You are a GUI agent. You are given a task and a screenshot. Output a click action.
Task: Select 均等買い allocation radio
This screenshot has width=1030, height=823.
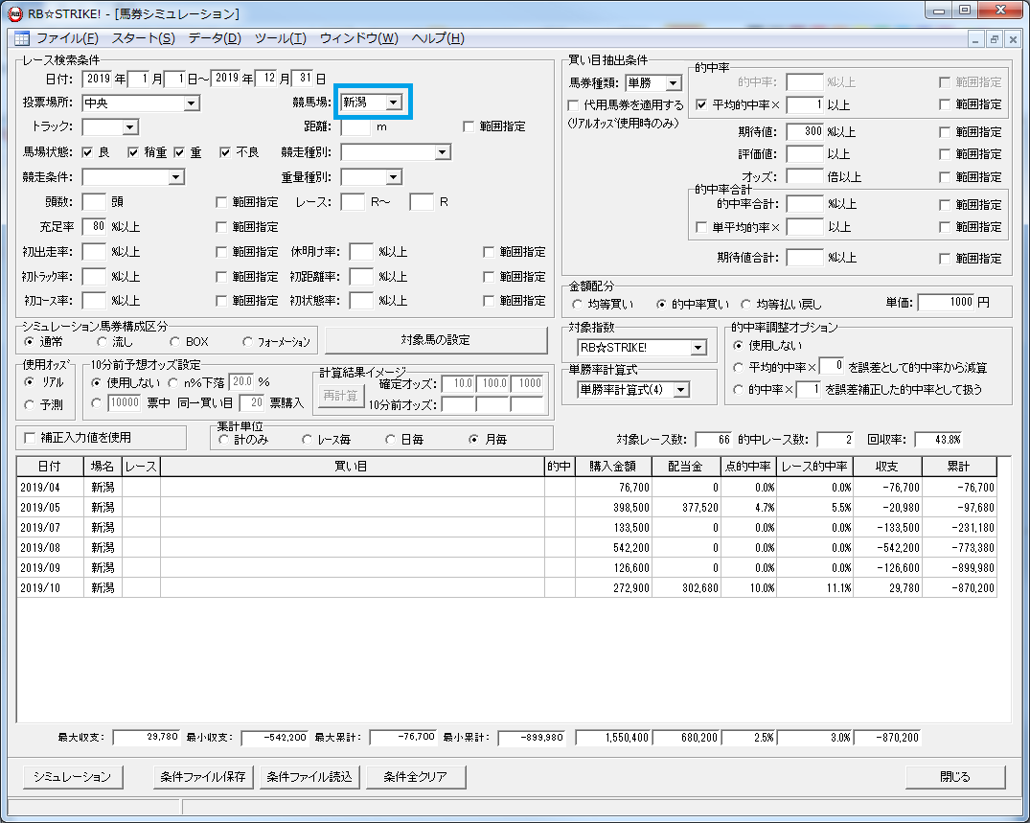pos(577,304)
